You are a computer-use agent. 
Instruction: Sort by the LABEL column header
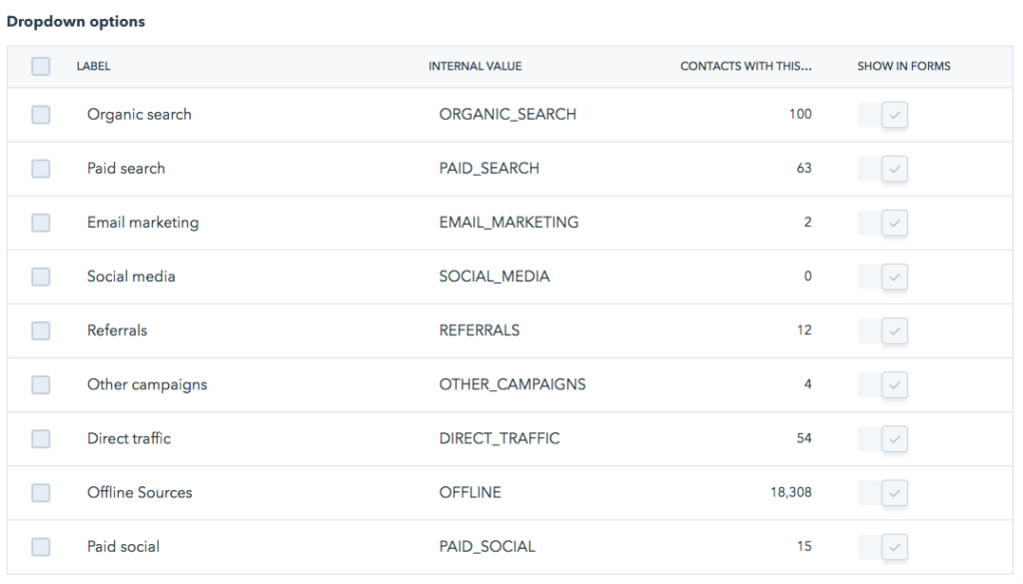coord(91,66)
